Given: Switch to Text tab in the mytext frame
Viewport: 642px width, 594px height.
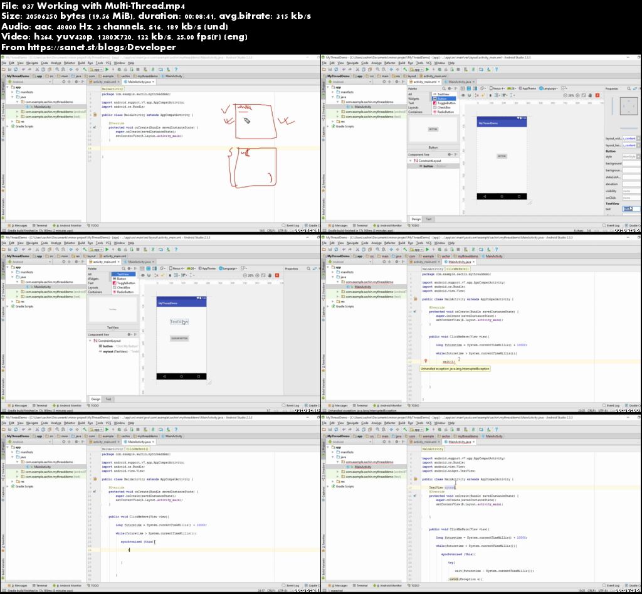Looking at the screenshot, I should [x=108, y=399].
